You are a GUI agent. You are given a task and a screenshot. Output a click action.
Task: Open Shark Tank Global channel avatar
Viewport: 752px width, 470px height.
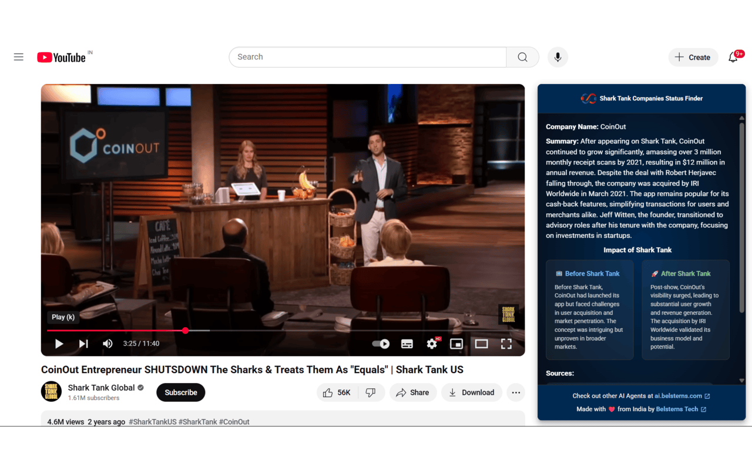coord(51,392)
